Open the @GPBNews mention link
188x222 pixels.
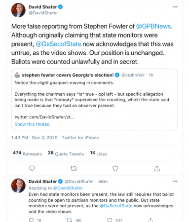point(153,26)
